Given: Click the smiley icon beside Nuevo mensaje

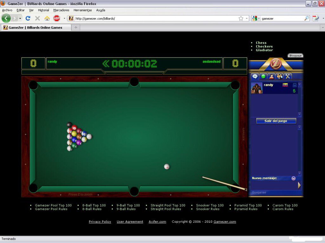Looking at the screenshot, I should pyautogui.click(x=294, y=178).
